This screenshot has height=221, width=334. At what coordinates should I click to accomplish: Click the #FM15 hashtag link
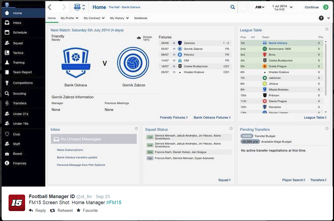click(x=114, y=203)
